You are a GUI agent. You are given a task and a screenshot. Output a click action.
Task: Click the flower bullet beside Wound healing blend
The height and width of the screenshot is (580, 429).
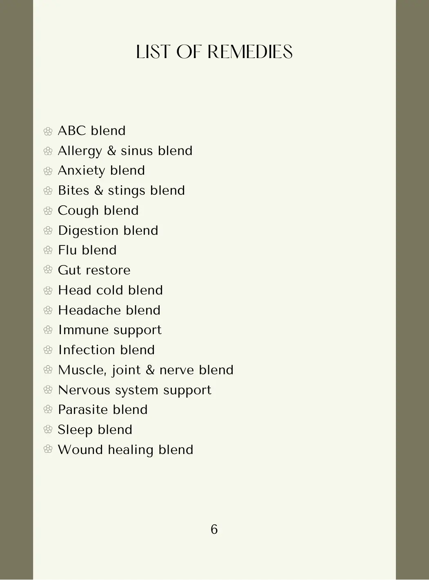pyautogui.click(x=48, y=450)
